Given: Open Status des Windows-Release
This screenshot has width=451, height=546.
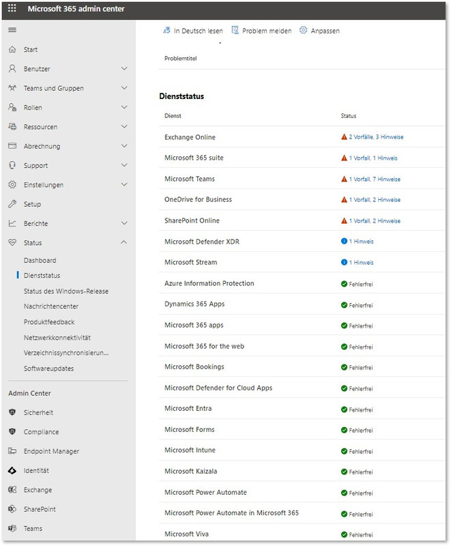Looking at the screenshot, I should [66, 291].
